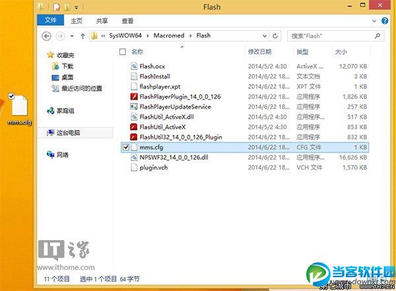396x291 pixels.
Task: Select FlashPlayerUpdateService application icon
Action: (x=134, y=107)
